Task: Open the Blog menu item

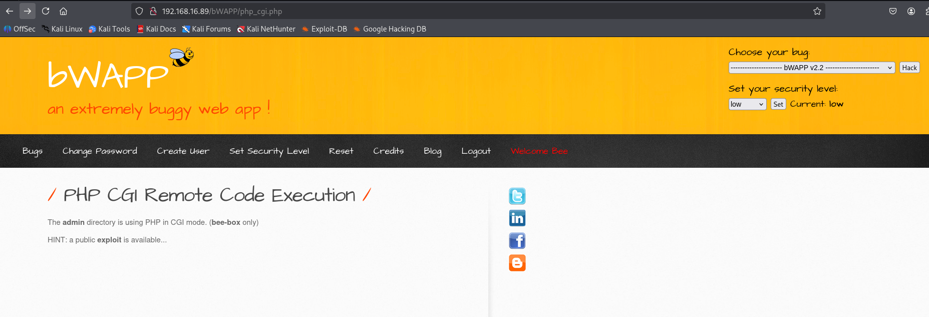Action: click(x=432, y=151)
